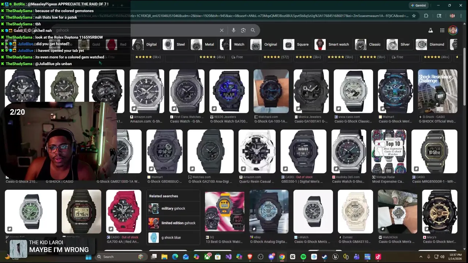Open OBS Studio from the taskbar
The height and width of the screenshot is (263, 468).
pos(261,257)
